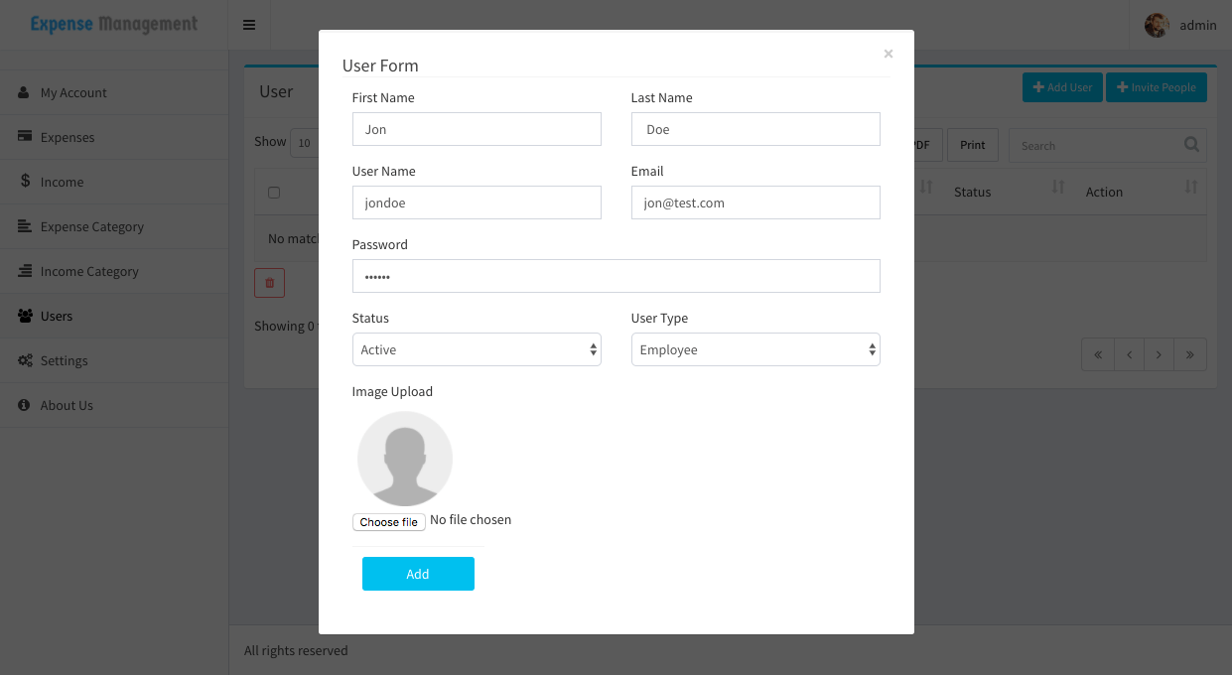Click the No file chosen text
Screen dimensions: 1232x675
(471, 519)
